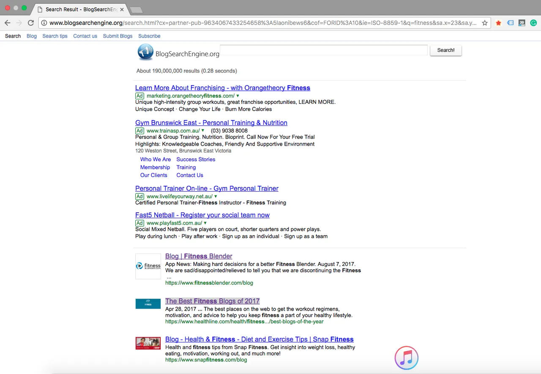Click the fitnessblender.com/blog green URL
Image resolution: width=541 pixels, height=374 pixels.
click(209, 283)
